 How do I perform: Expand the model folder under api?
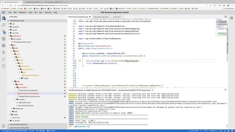pyautogui.click(x=19, y=78)
